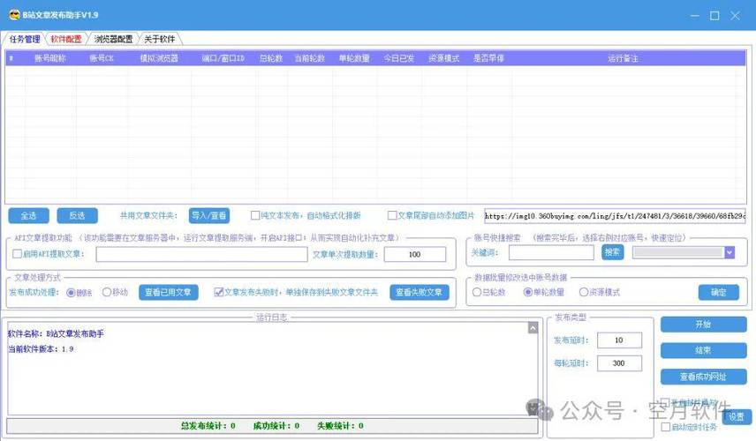Screen dimensions: 756x441
Task: Select the 单轮数量 radio option
Action: [528, 292]
